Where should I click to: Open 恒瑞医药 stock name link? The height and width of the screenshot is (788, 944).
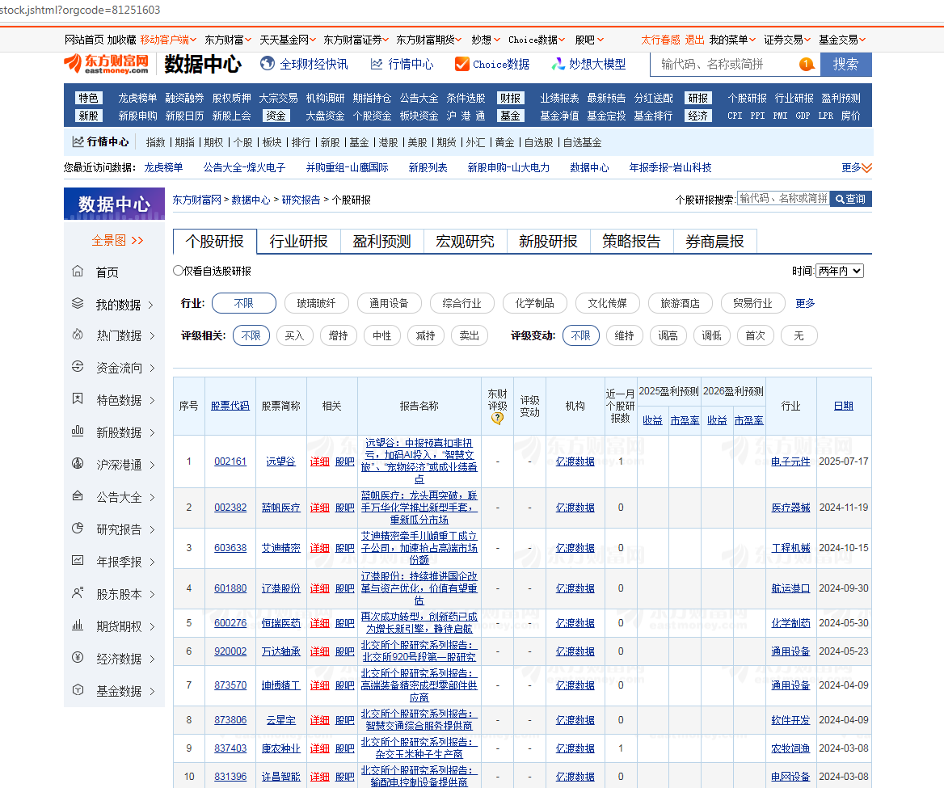click(x=281, y=623)
